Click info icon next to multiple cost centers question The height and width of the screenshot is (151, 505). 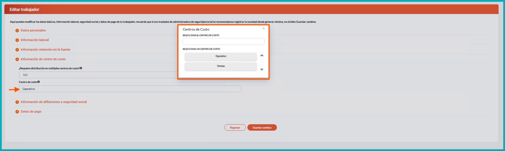[x=81, y=68]
